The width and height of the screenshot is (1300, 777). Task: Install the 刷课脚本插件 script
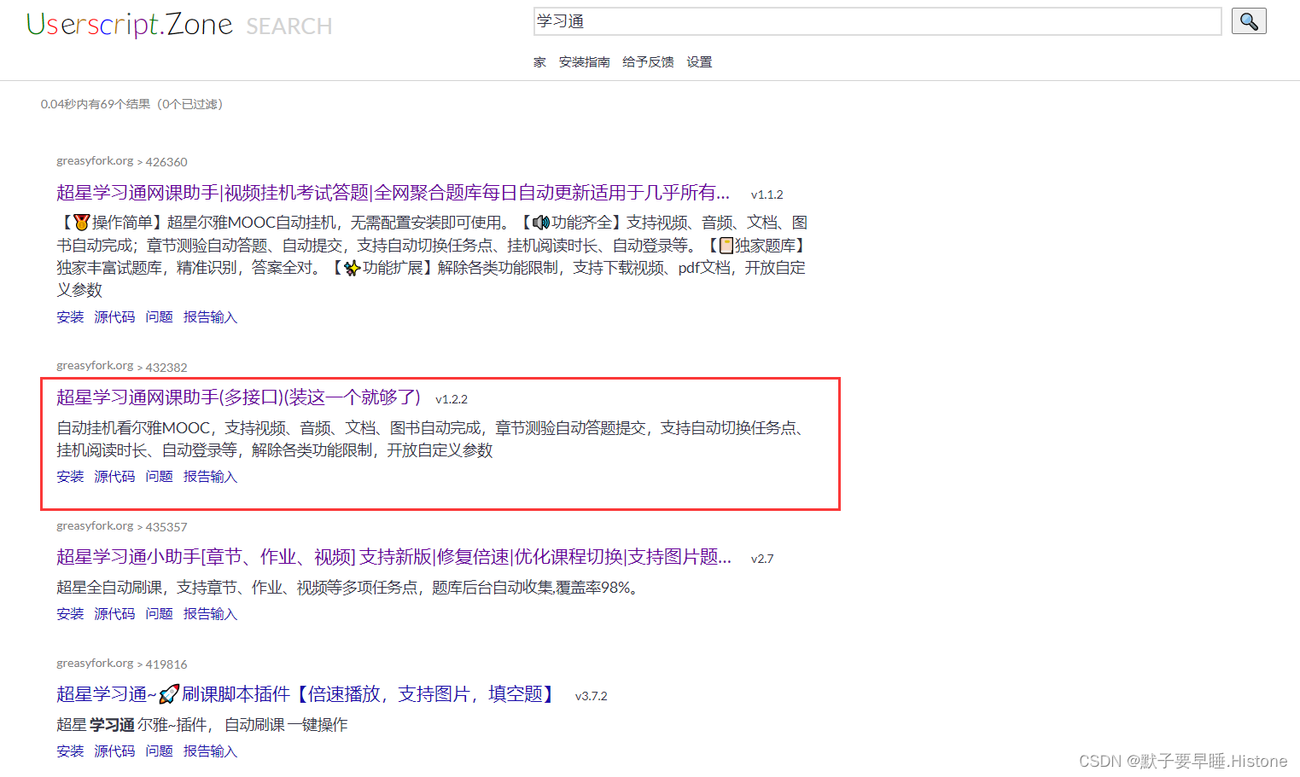[x=69, y=751]
